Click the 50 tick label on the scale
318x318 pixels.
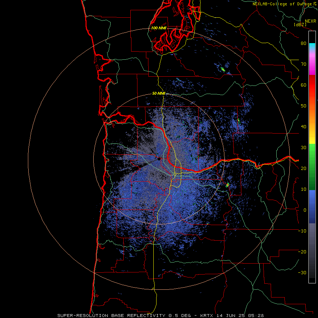(304, 106)
